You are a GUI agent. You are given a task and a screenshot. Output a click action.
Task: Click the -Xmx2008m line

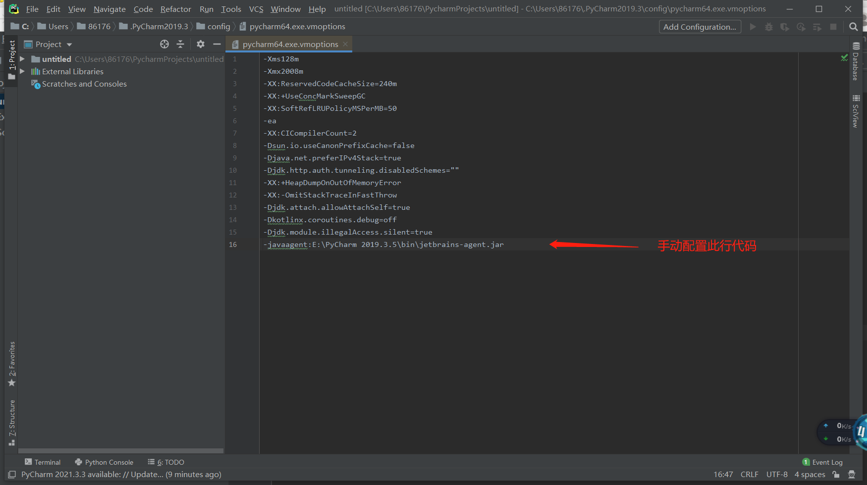point(283,71)
